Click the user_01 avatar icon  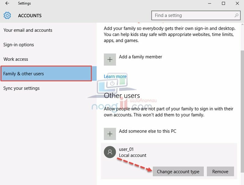[x=110, y=152]
